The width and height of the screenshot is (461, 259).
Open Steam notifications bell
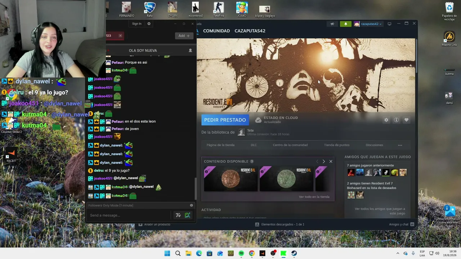tap(346, 24)
